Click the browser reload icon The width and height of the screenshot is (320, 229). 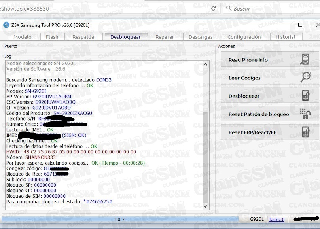click(213, 9)
